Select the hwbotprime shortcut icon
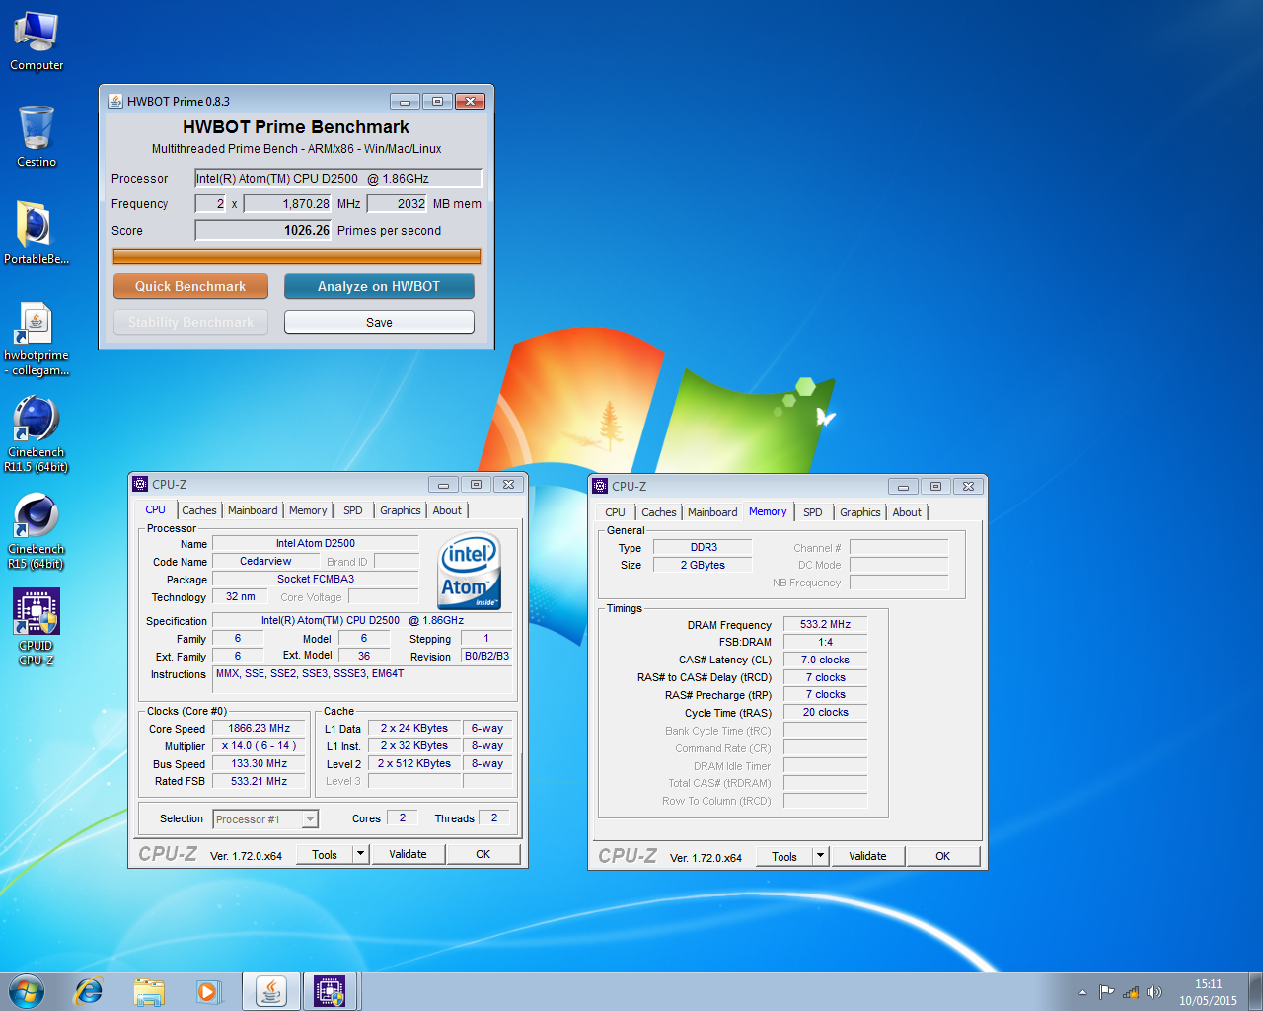1263x1011 pixels. click(37, 338)
